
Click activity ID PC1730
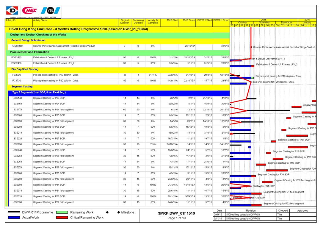tap(17, 81)
